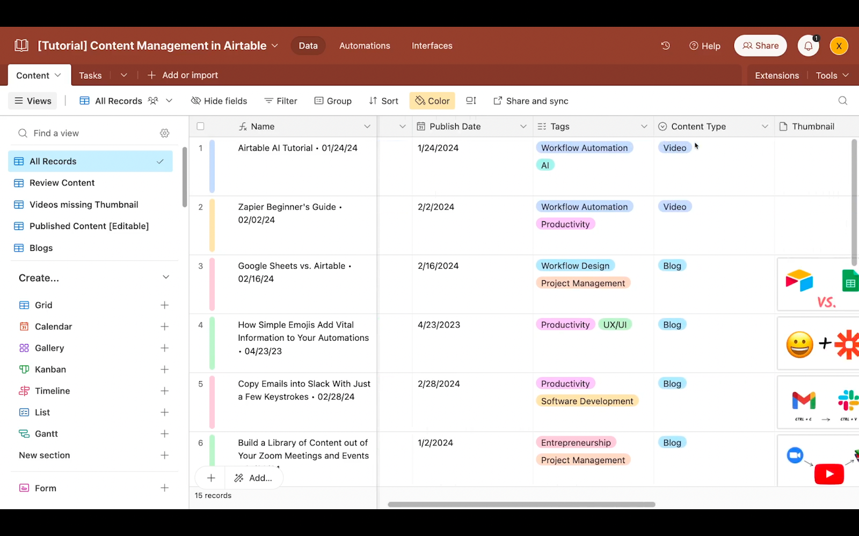The height and width of the screenshot is (536, 859).
Task: Open the Group menu
Action: (x=333, y=101)
